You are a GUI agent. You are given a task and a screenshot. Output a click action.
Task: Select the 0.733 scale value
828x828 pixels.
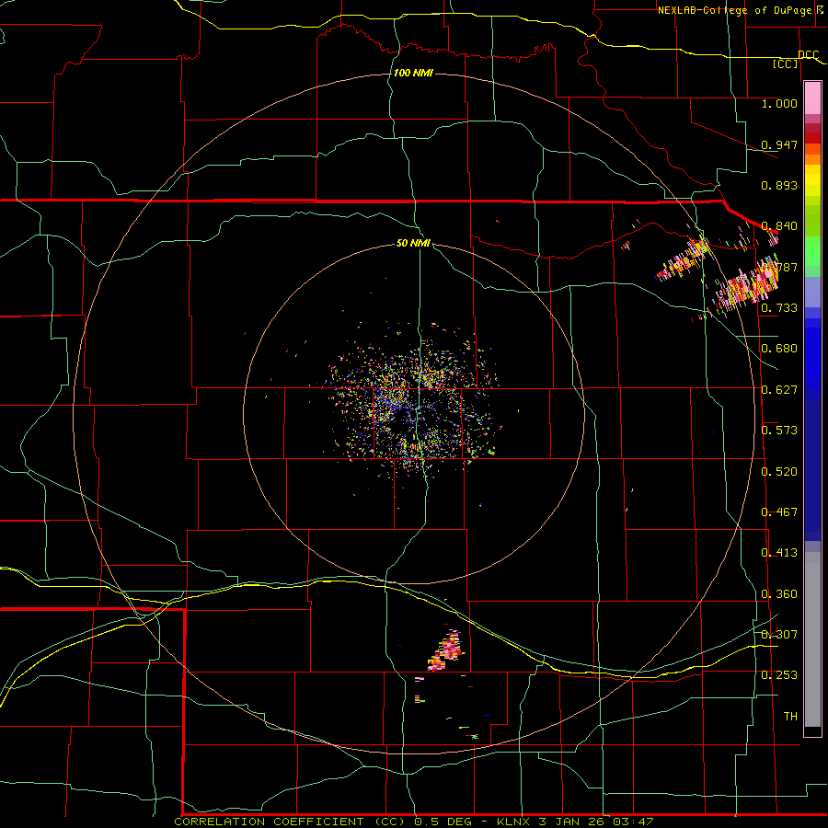(779, 307)
